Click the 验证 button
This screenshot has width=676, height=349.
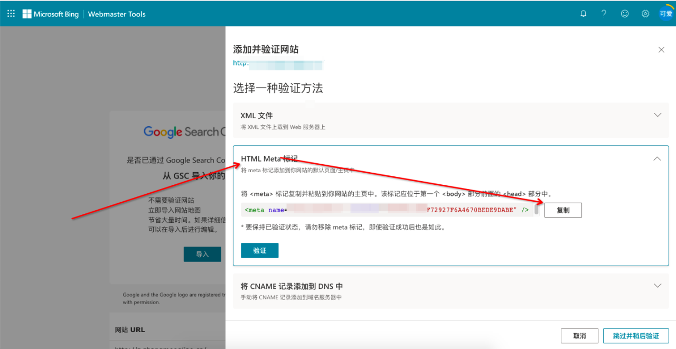tap(259, 250)
